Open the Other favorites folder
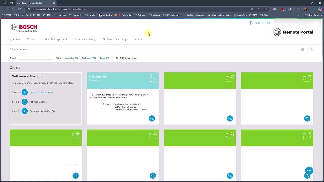This screenshot has height=182, width=324. tap(313, 15)
